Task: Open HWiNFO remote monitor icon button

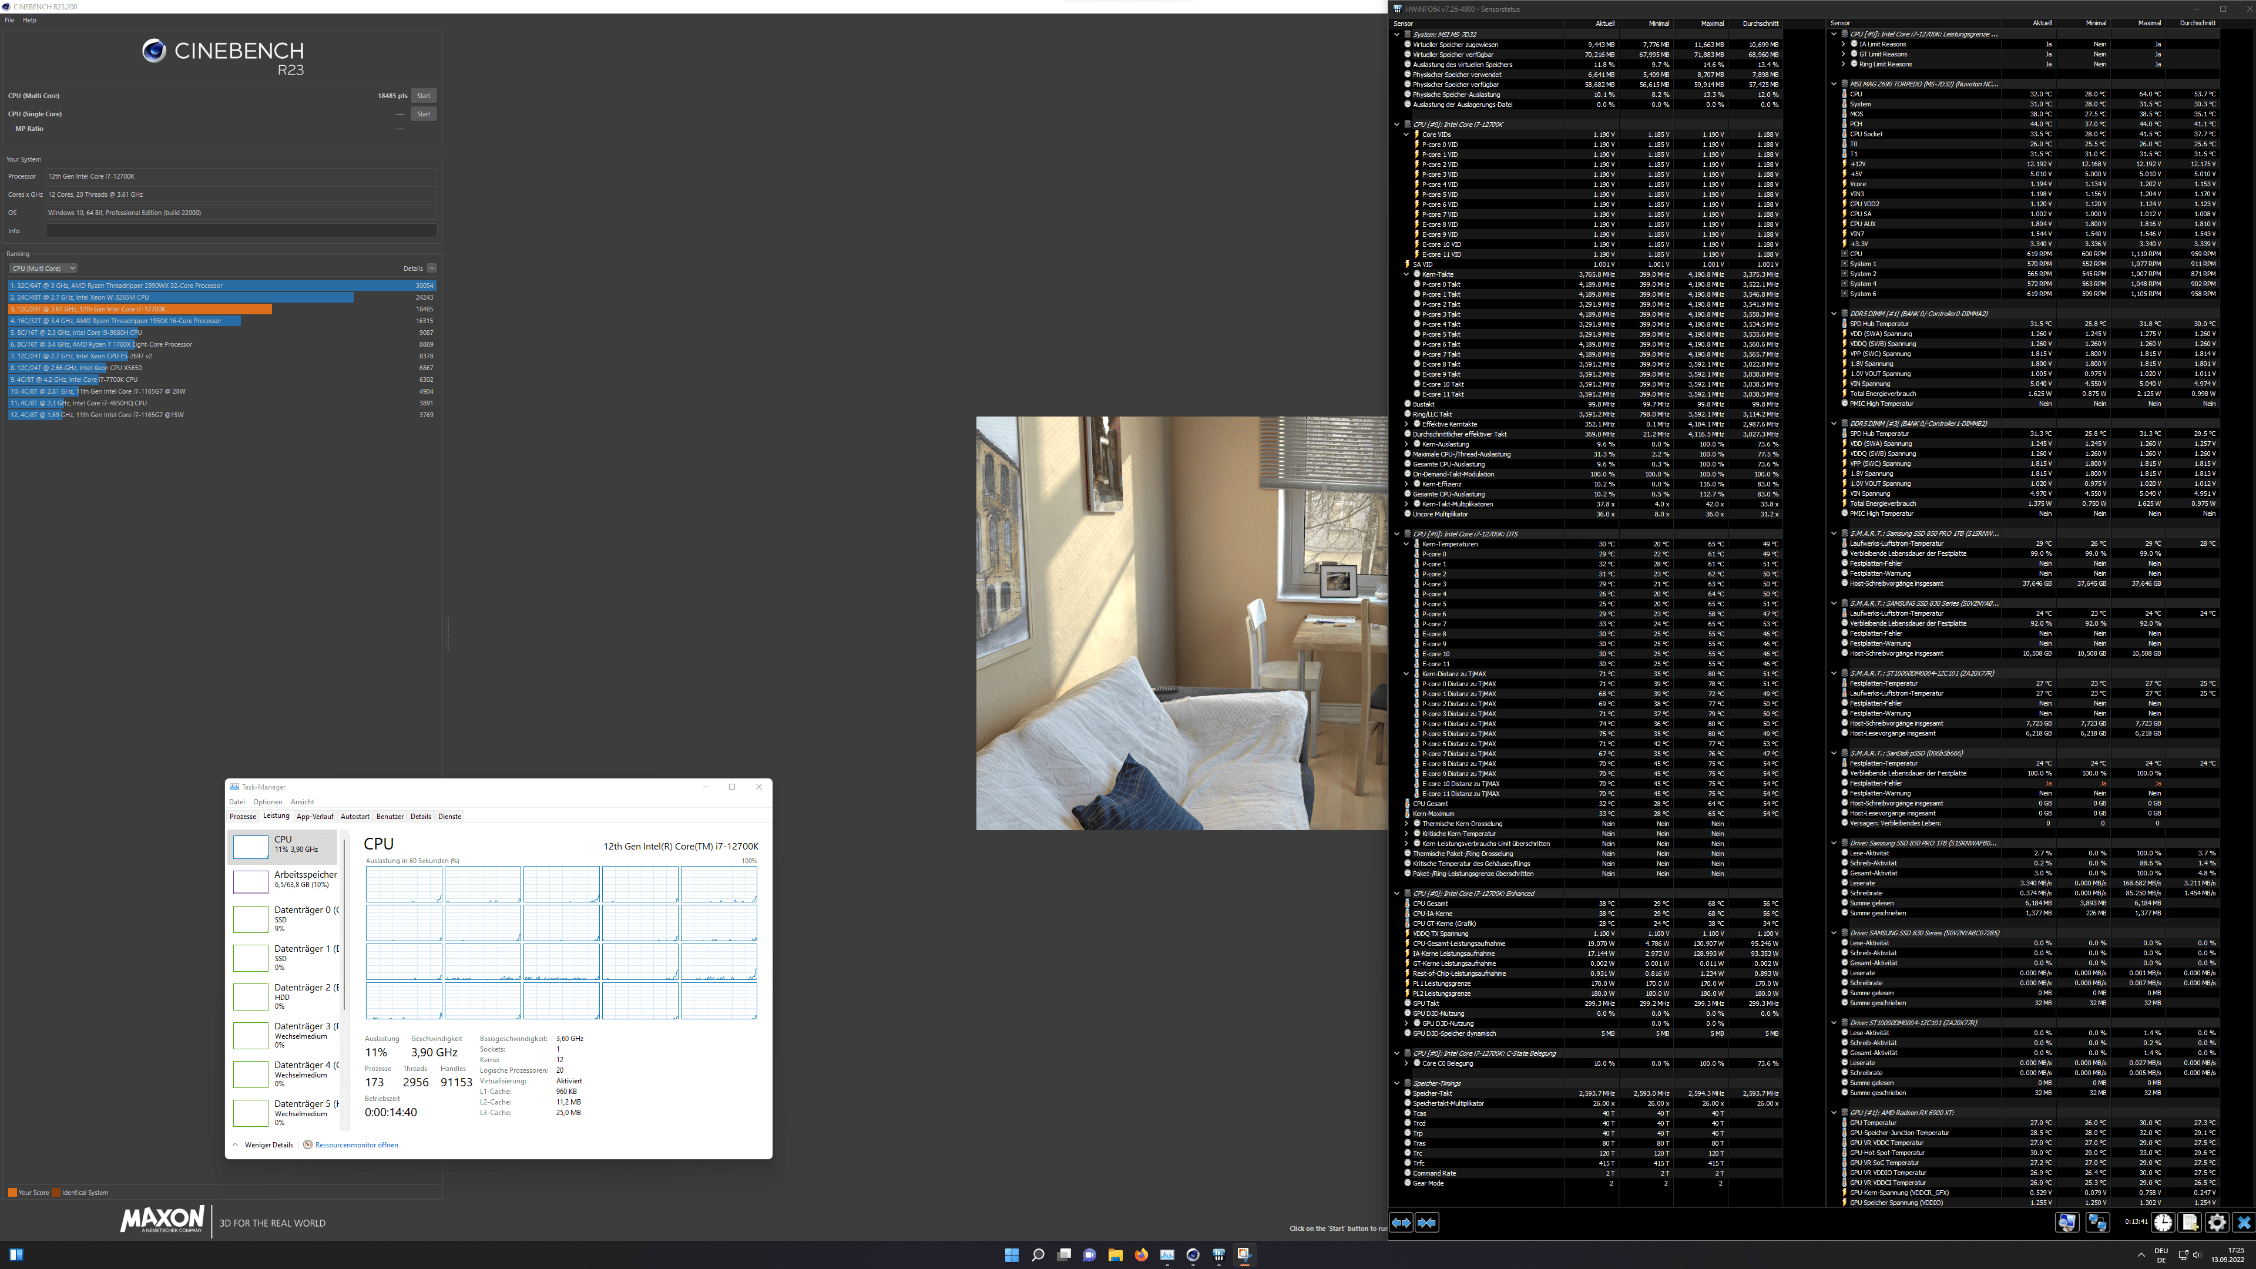Action: (x=2067, y=1223)
